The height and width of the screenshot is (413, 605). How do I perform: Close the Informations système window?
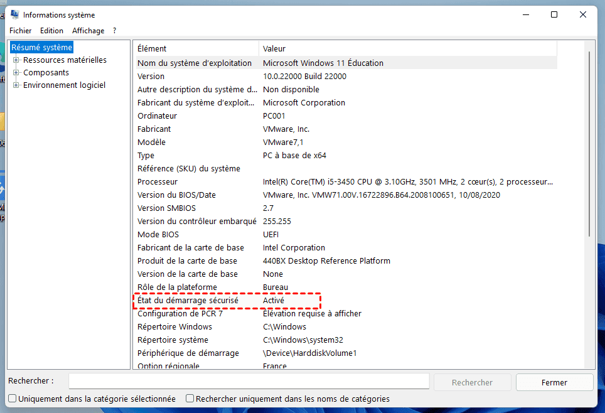tap(582, 14)
